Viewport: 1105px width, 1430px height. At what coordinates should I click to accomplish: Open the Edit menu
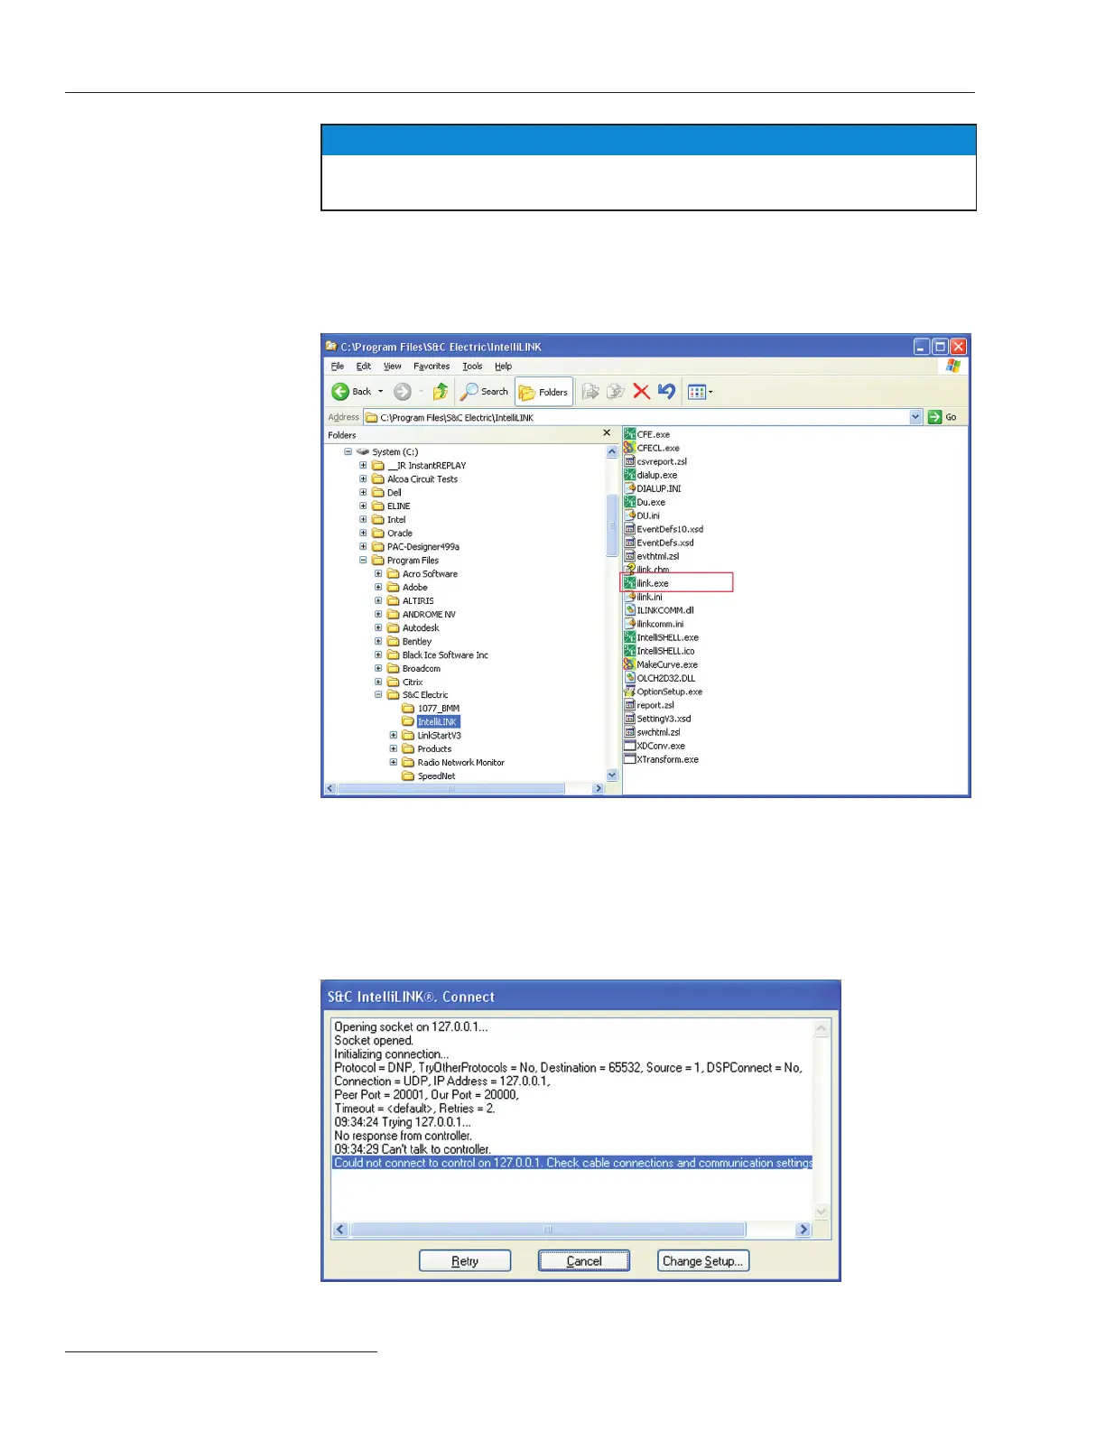(364, 367)
